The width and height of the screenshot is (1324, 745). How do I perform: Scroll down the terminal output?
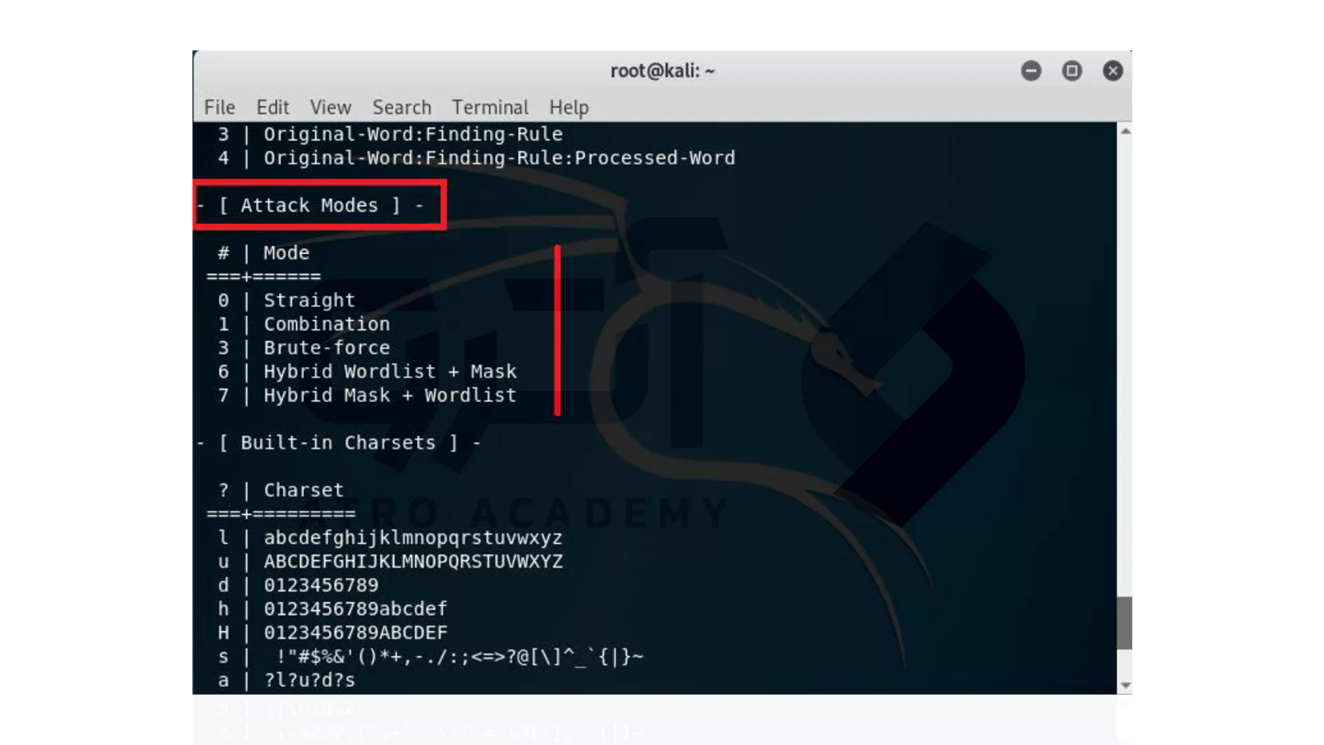coord(1125,686)
